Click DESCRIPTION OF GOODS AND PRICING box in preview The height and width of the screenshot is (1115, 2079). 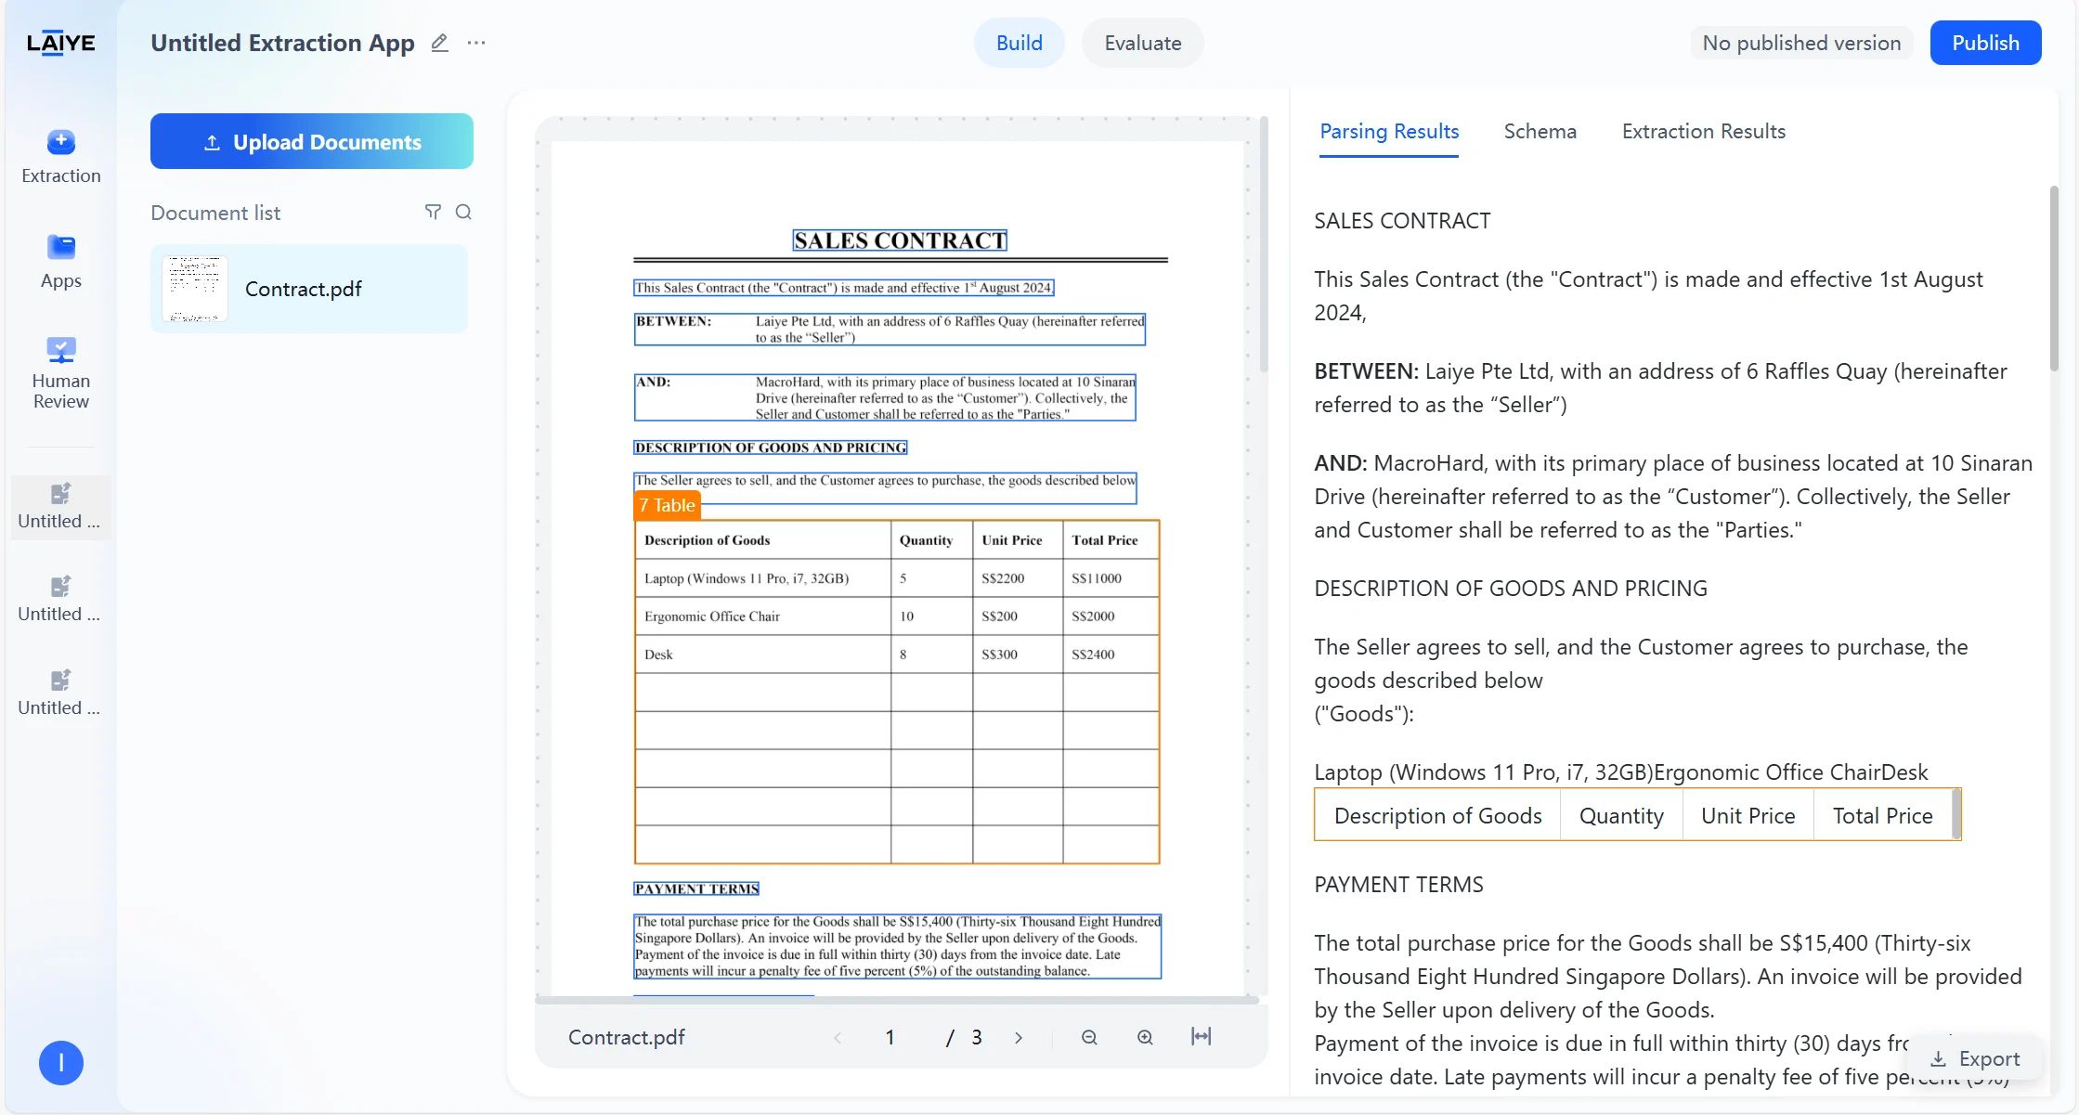tap(771, 447)
